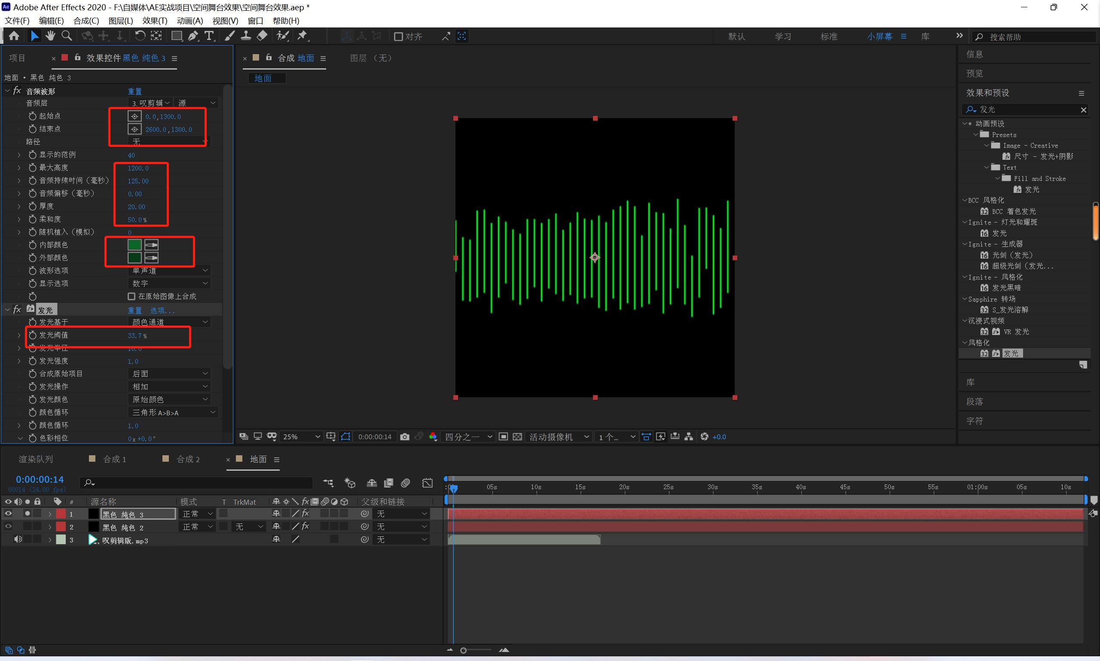Click the 外部颜色 dark green swatch

tap(134, 257)
